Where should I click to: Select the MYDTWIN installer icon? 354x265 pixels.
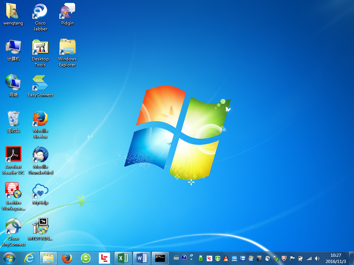click(40, 229)
